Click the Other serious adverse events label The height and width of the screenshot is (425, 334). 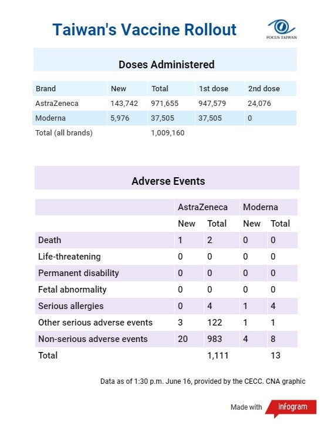tap(96, 323)
